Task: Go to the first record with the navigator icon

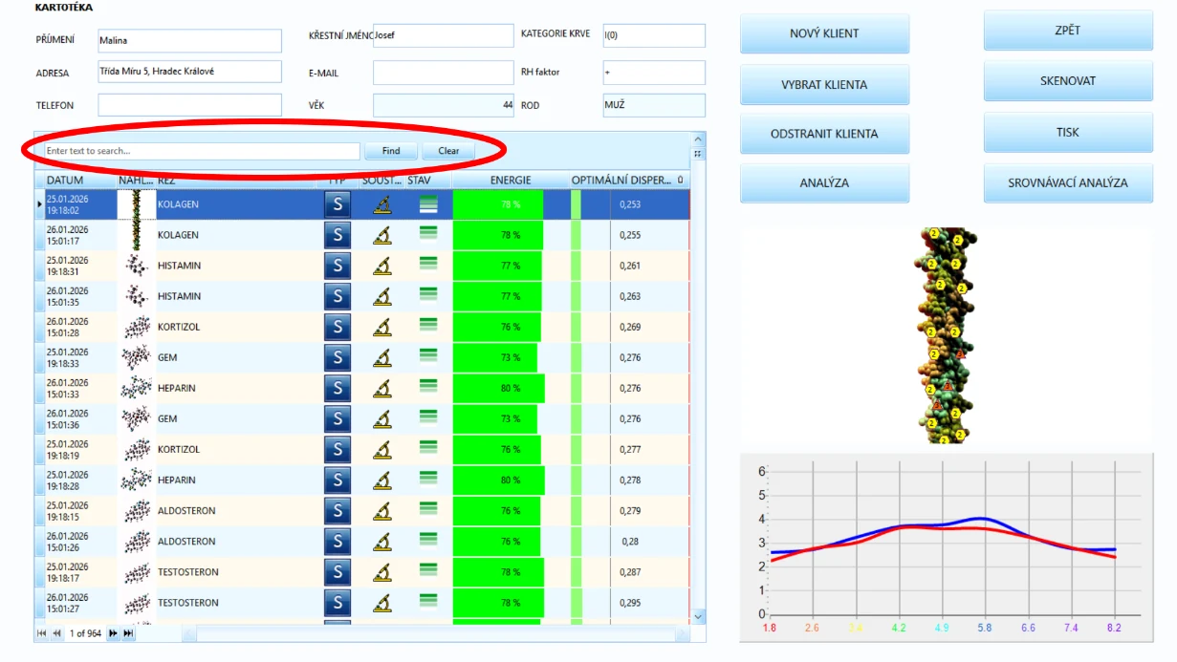Action: (41, 633)
